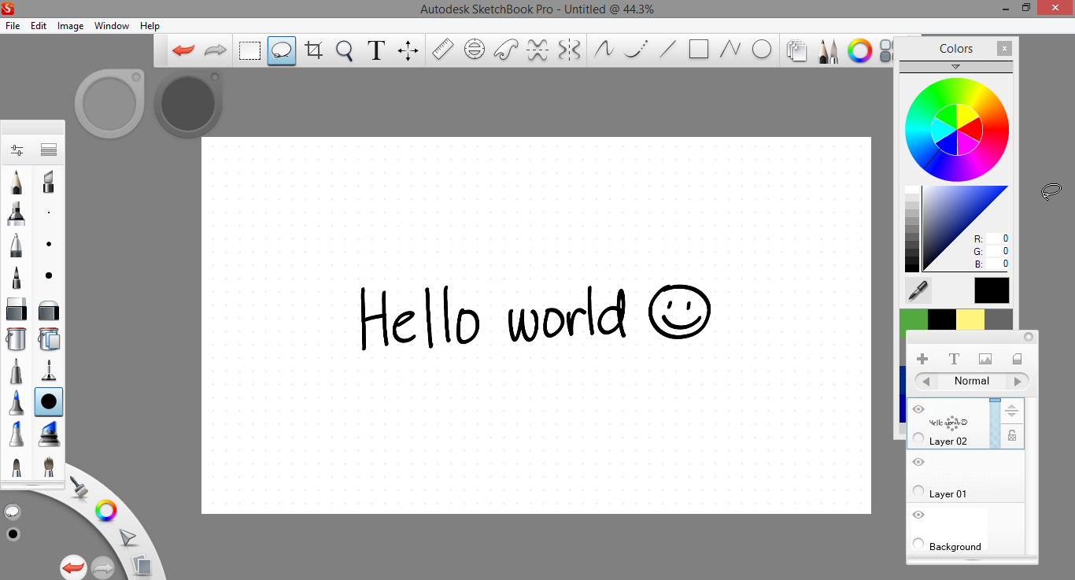1075x580 pixels.
Task: Add a new layer with plus button
Action: pos(922,359)
